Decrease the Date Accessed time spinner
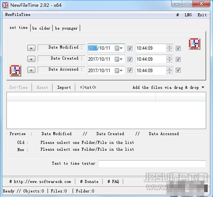213x197 pixels. tap(169, 72)
